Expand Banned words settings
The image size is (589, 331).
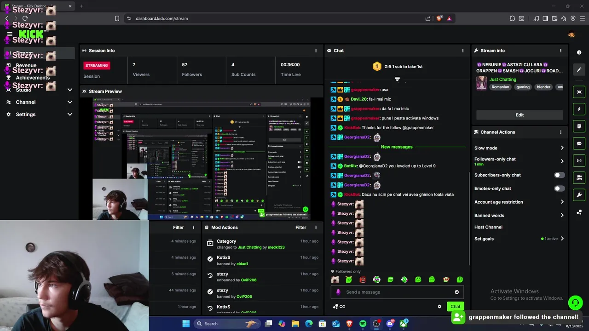[562, 215]
